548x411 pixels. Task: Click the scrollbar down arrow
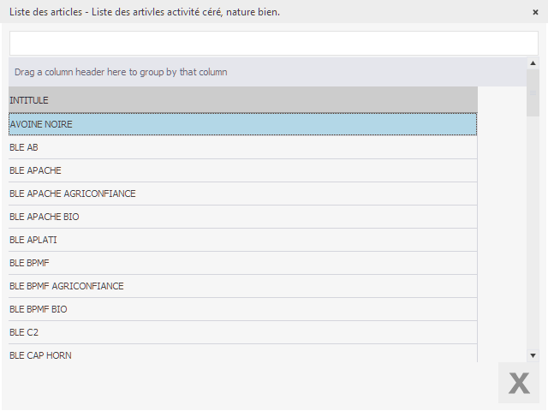pyautogui.click(x=533, y=354)
